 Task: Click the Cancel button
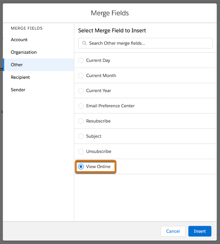173,231
